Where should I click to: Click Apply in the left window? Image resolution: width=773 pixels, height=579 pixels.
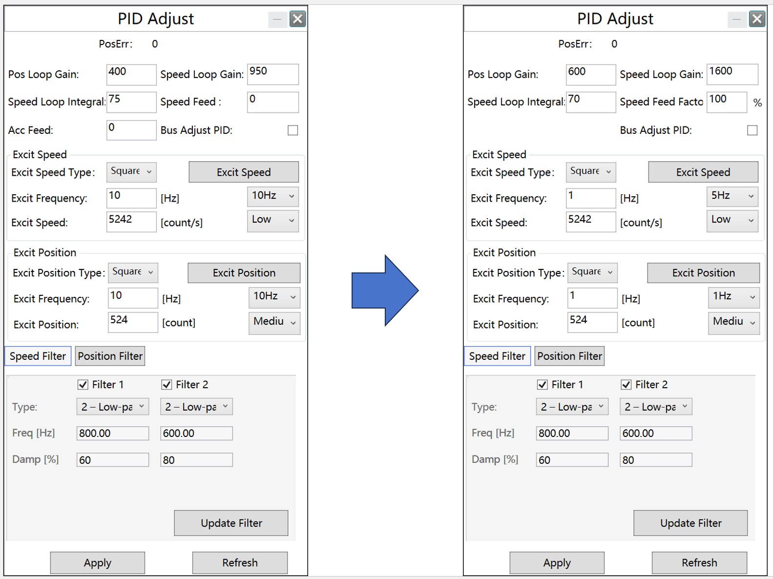(97, 563)
